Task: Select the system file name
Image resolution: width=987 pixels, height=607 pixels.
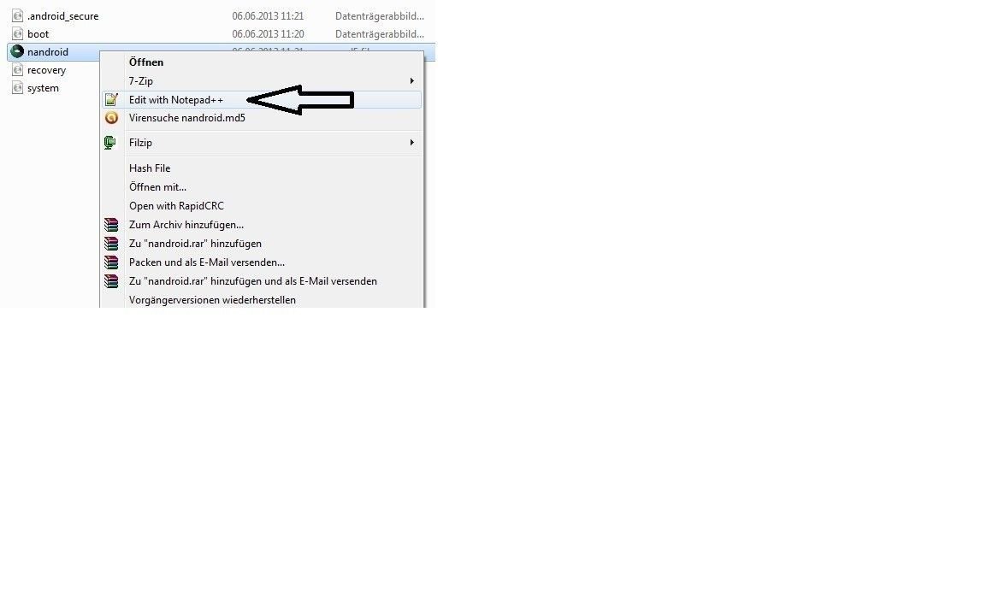Action: tap(43, 88)
